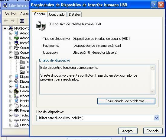Expand the Monito tree node
Screen dimensions: 166x140
pyautogui.click(x=11, y=101)
